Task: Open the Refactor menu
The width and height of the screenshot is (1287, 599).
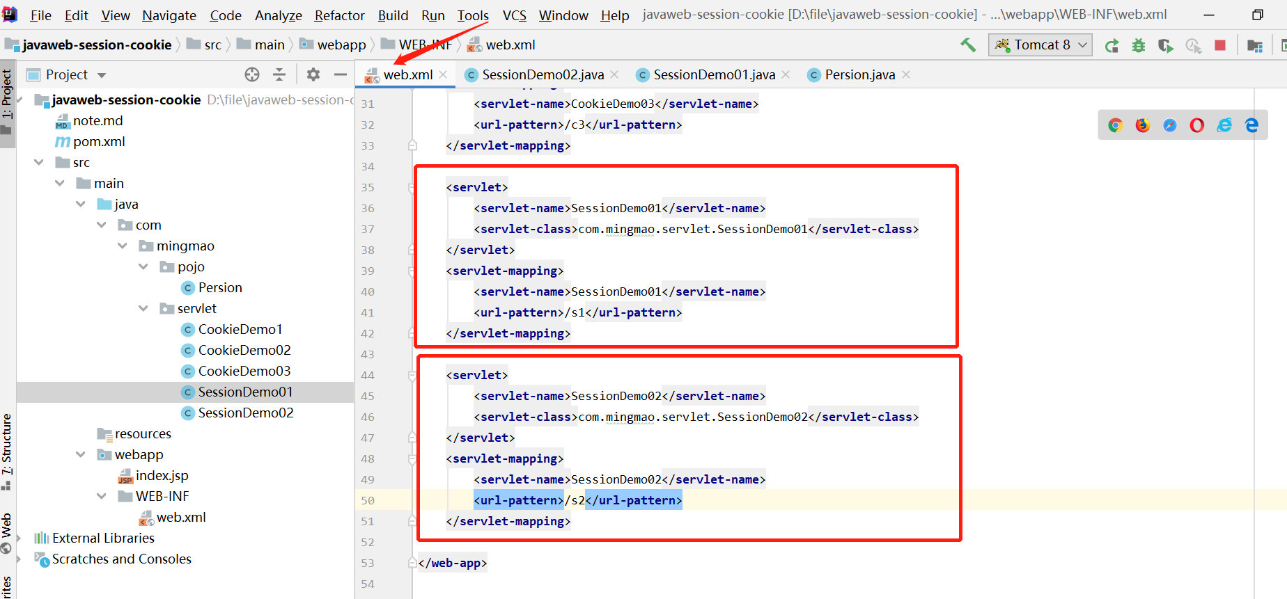Action: [339, 15]
